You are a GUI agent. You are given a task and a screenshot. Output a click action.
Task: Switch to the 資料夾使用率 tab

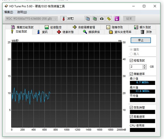coord(120,32)
